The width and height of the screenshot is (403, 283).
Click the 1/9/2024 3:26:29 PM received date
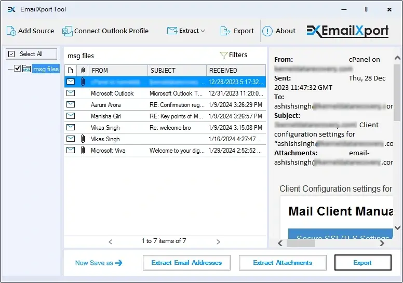[235, 105]
